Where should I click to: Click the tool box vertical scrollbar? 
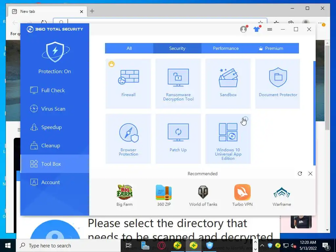coord(314,113)
